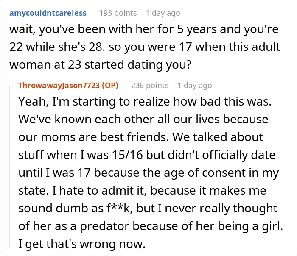
Task: Click "woman at 23 started dating you?" line
Action: pos(101,65)
